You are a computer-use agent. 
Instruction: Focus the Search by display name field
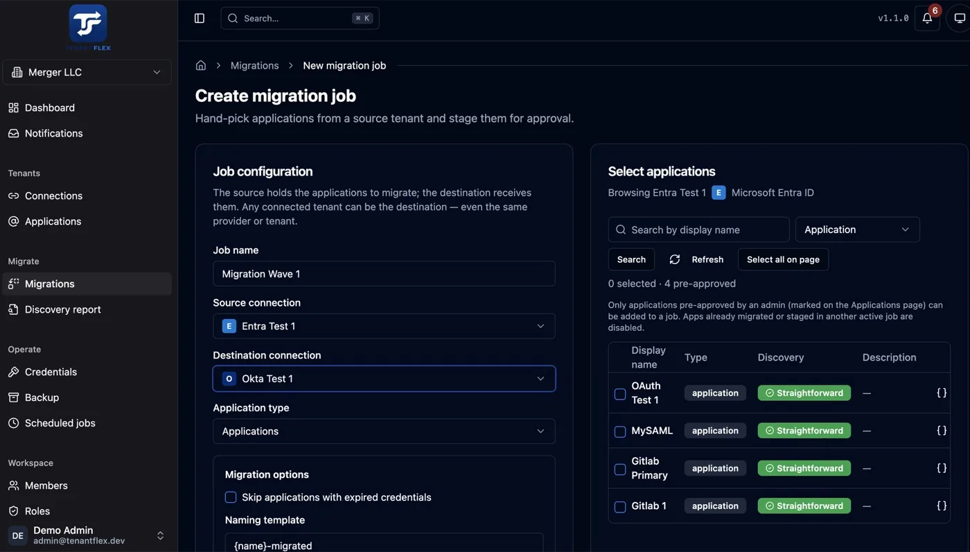point(698,230)
